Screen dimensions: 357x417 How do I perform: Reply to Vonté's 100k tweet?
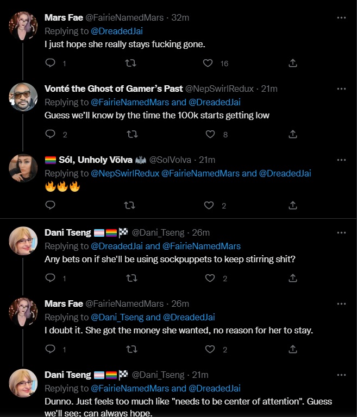pos(51,134)
